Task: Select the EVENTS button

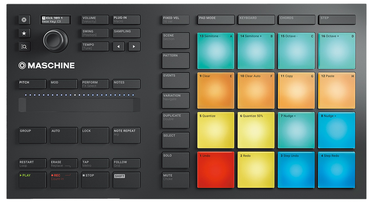Action: (x=175, y=80)
